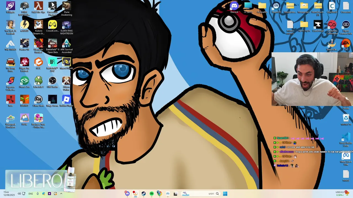Image resolution: width=353 pixels, height=198 pixels.
Task: Open the Recycle Bin on desktop
Action: pyautogui.click(x=346, y=120)
